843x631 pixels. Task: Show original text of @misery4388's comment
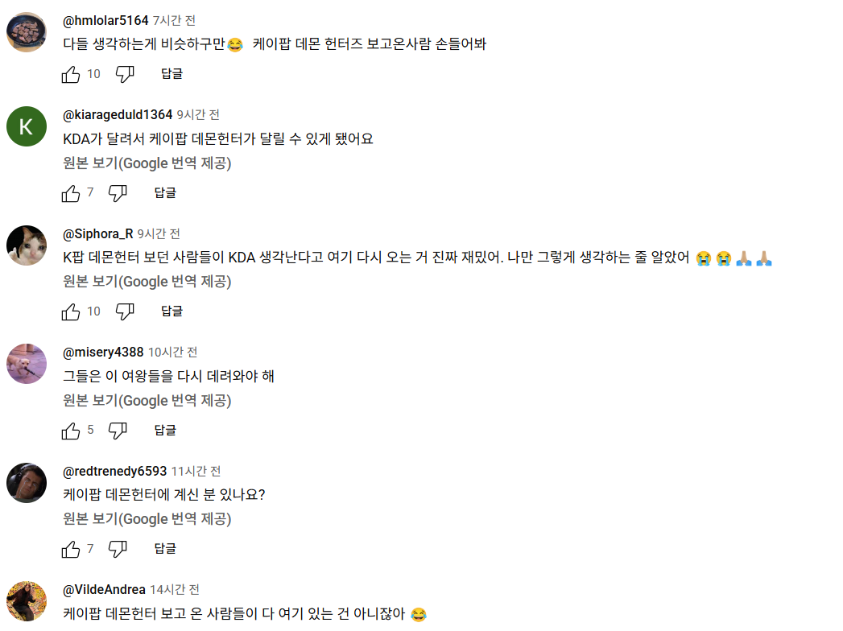pos(147,401)
